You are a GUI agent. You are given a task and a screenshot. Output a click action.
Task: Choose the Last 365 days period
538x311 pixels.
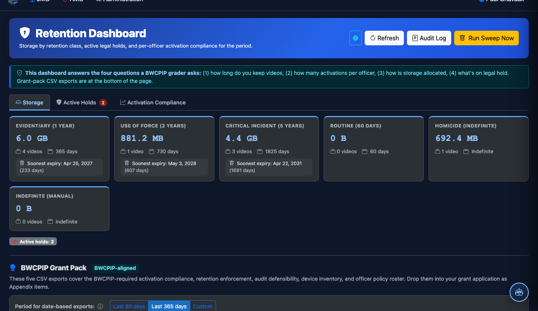[169, 306]
